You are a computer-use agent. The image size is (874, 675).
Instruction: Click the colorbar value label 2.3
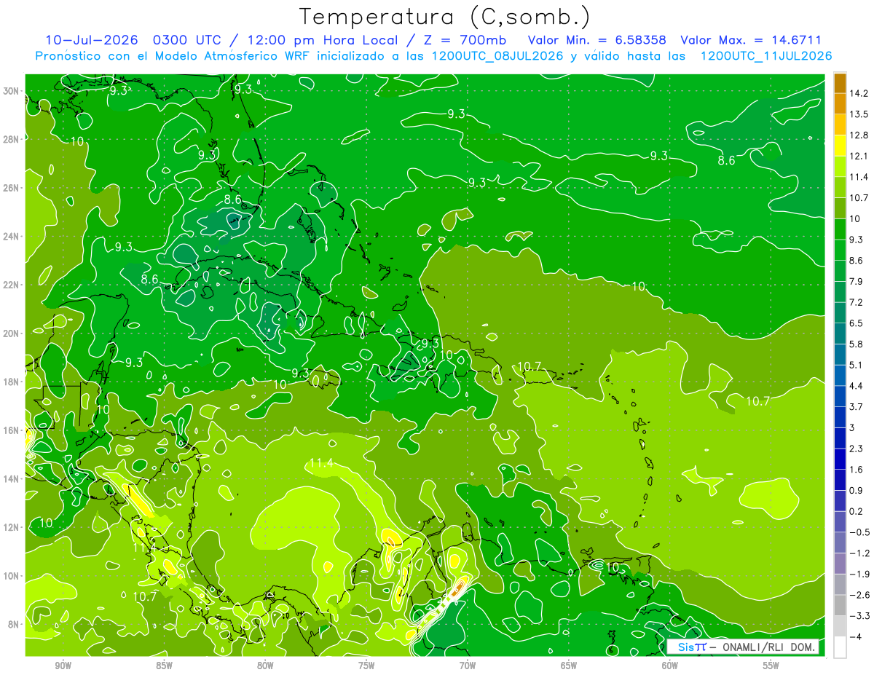pyautogui.click(x=854, y=449)
